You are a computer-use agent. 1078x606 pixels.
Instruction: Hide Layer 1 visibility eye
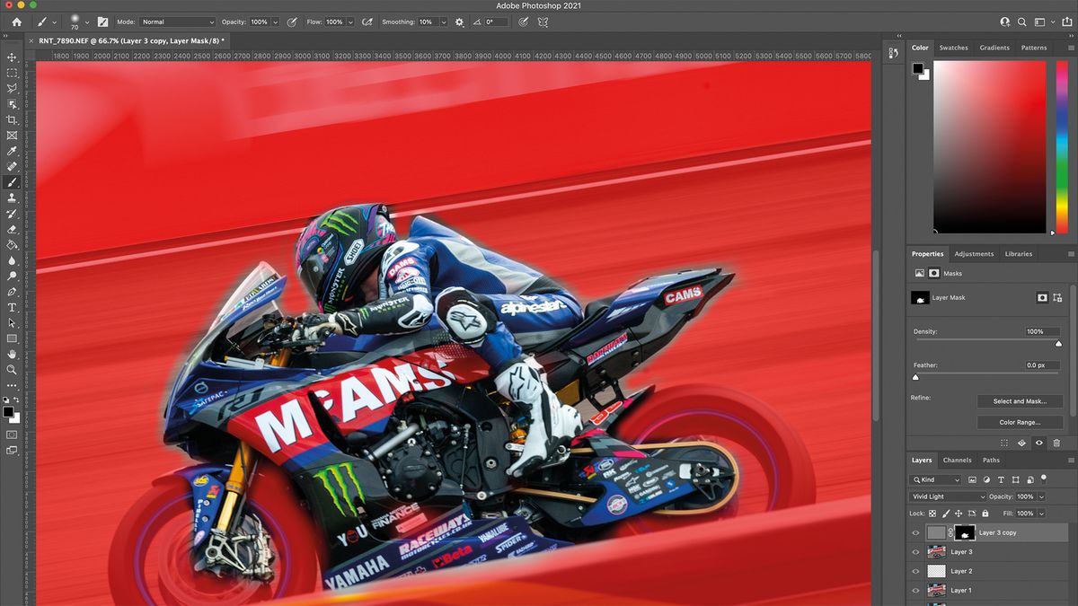point(915,590)
